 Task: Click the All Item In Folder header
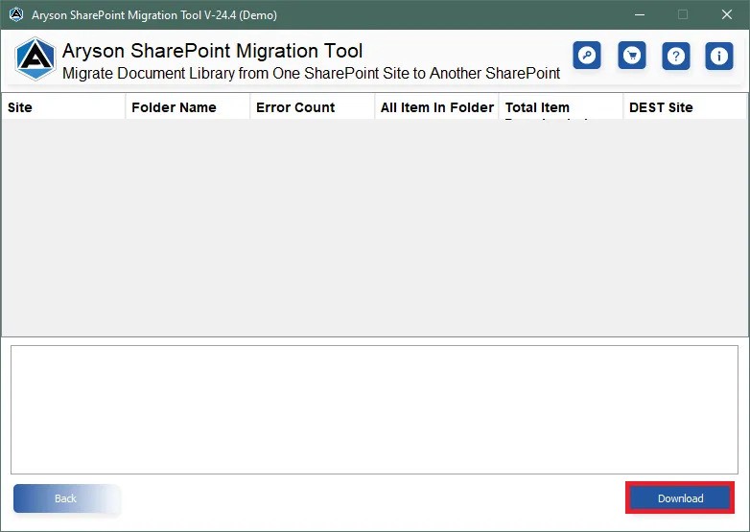[436, 107]
